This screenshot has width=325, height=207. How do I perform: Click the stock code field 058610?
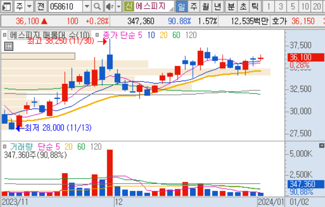click(x=65, y=7)
